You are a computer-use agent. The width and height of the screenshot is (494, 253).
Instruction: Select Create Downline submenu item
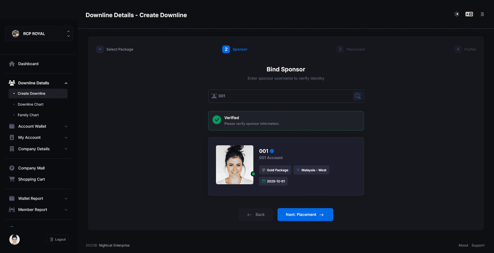[x=38, y=93]
